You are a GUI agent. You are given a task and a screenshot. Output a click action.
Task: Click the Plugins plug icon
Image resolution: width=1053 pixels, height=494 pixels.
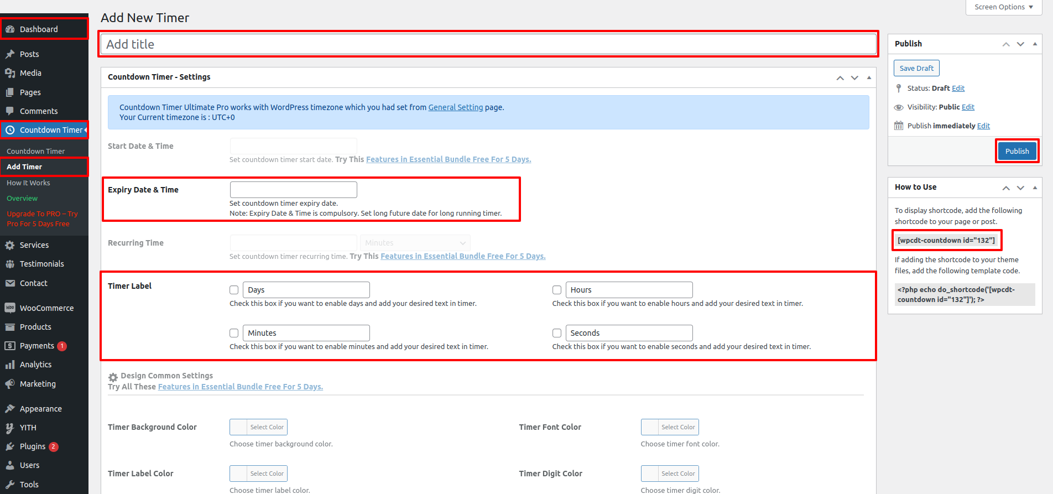point(10,446)
